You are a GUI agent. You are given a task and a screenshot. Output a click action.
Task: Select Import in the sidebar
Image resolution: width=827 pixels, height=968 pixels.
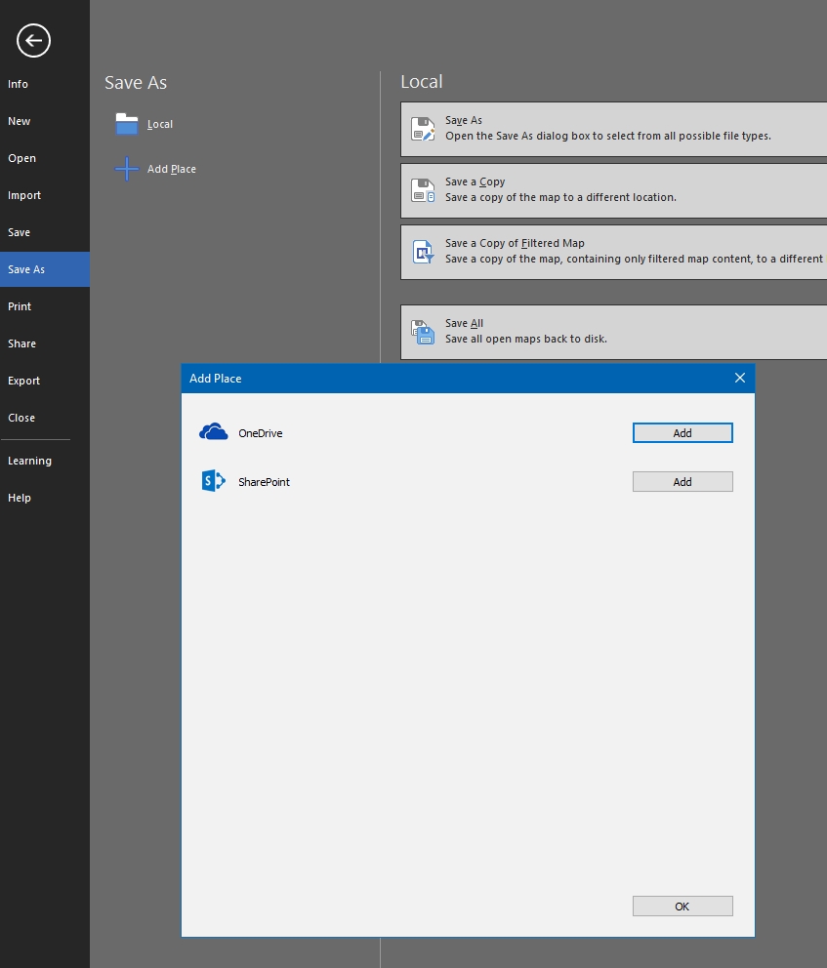(x=24, y=195)
